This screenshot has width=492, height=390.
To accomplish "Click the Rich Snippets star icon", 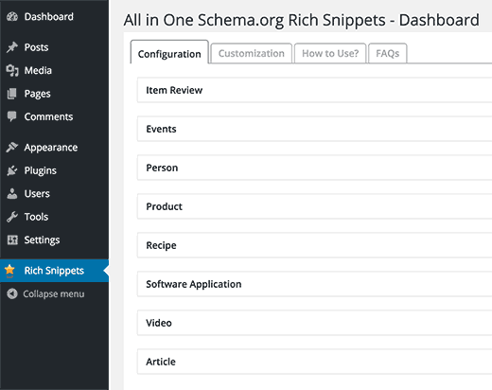I will (9, 271).
